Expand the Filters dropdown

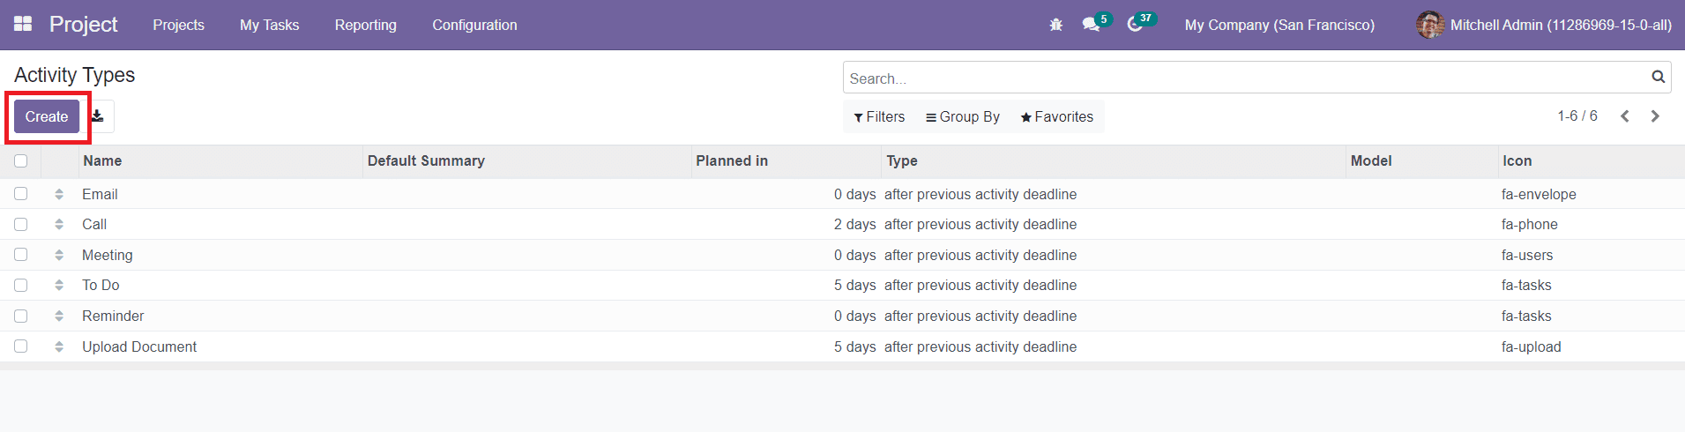pyautogui.click(x=879, y=116)
